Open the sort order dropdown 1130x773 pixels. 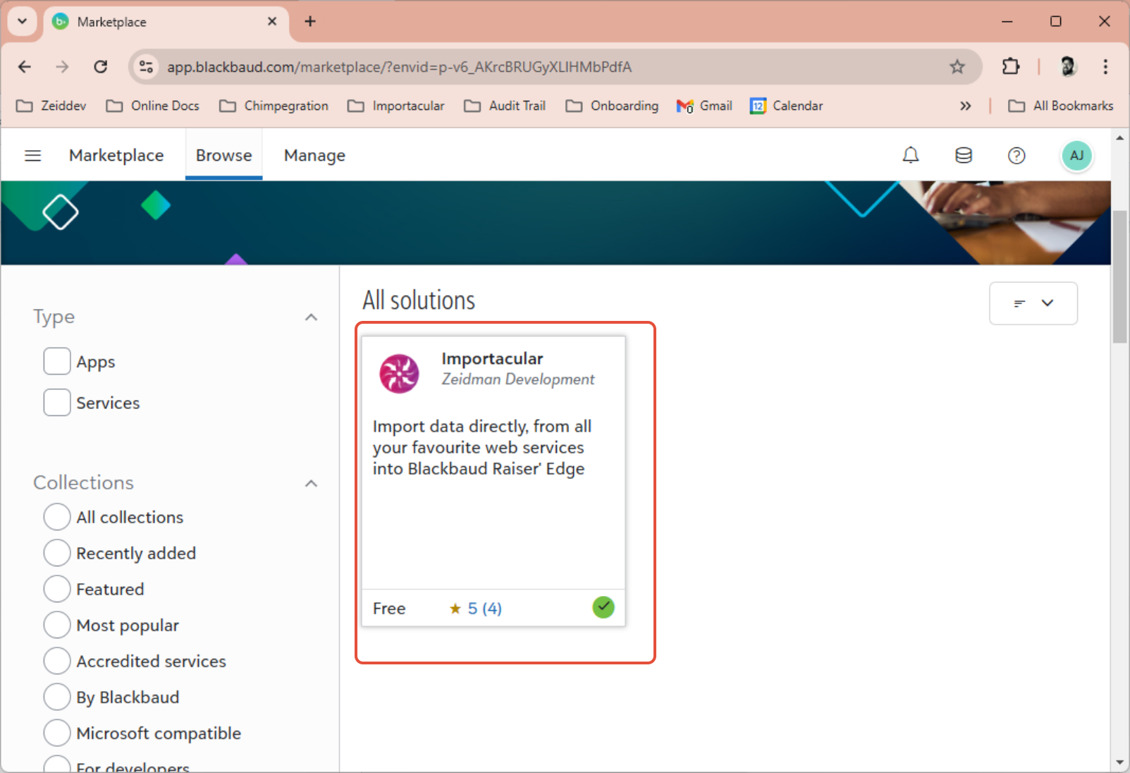click(x=1033, y=303)
